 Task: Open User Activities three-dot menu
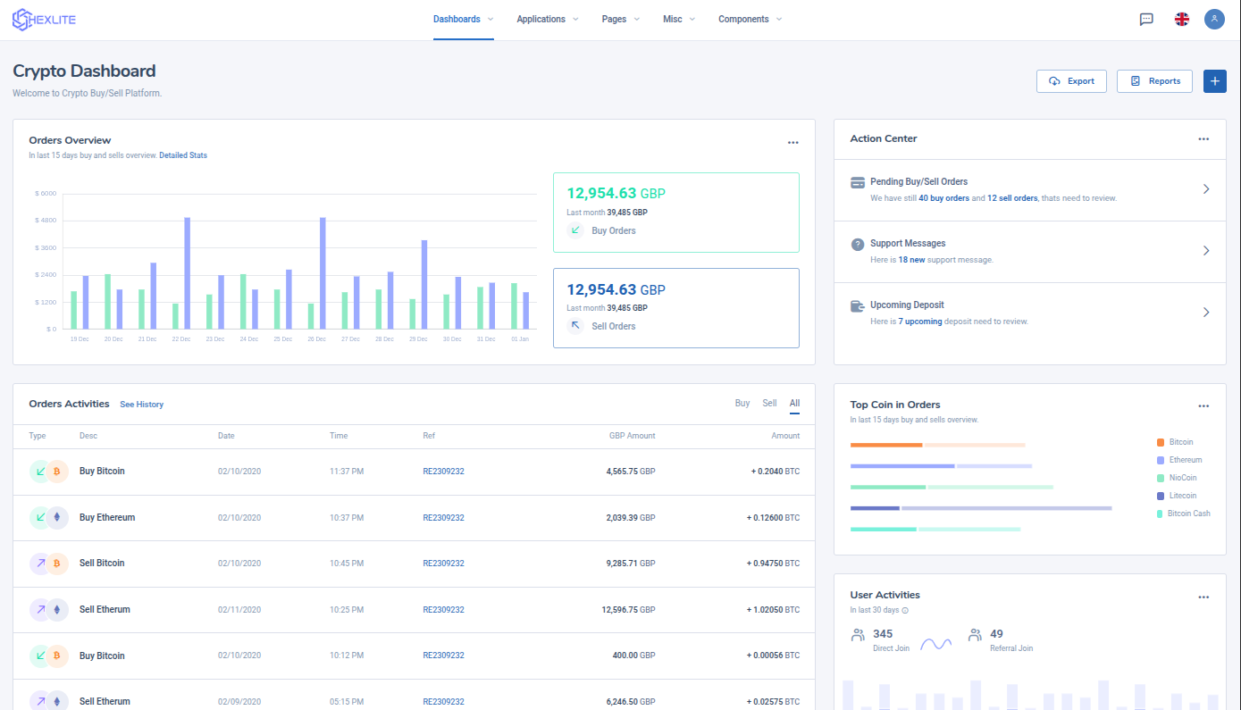[1203, 597]
